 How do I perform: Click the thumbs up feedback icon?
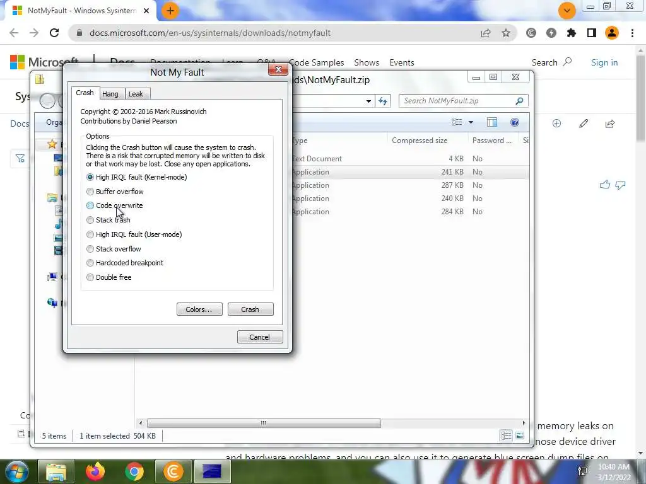(604, 185)
